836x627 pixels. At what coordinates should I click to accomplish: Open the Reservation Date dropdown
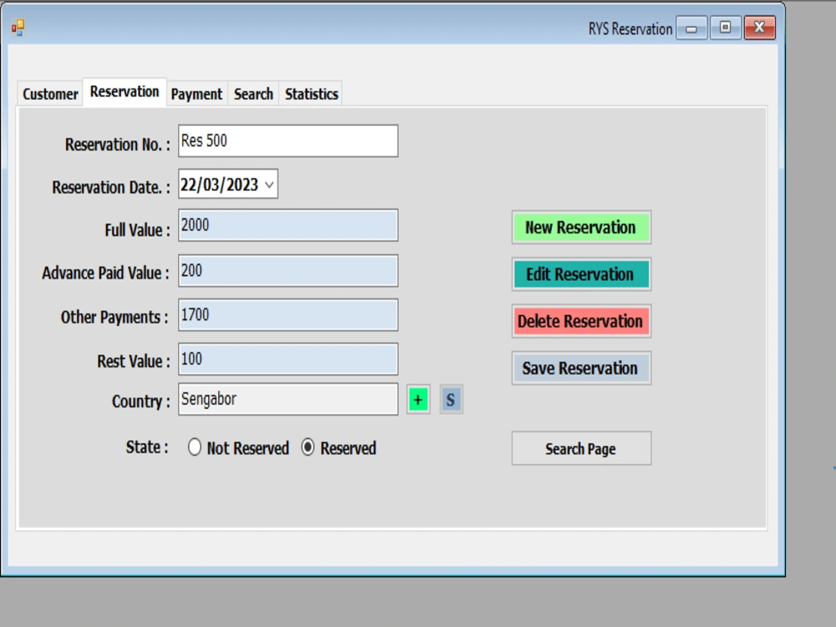[269, 184]
